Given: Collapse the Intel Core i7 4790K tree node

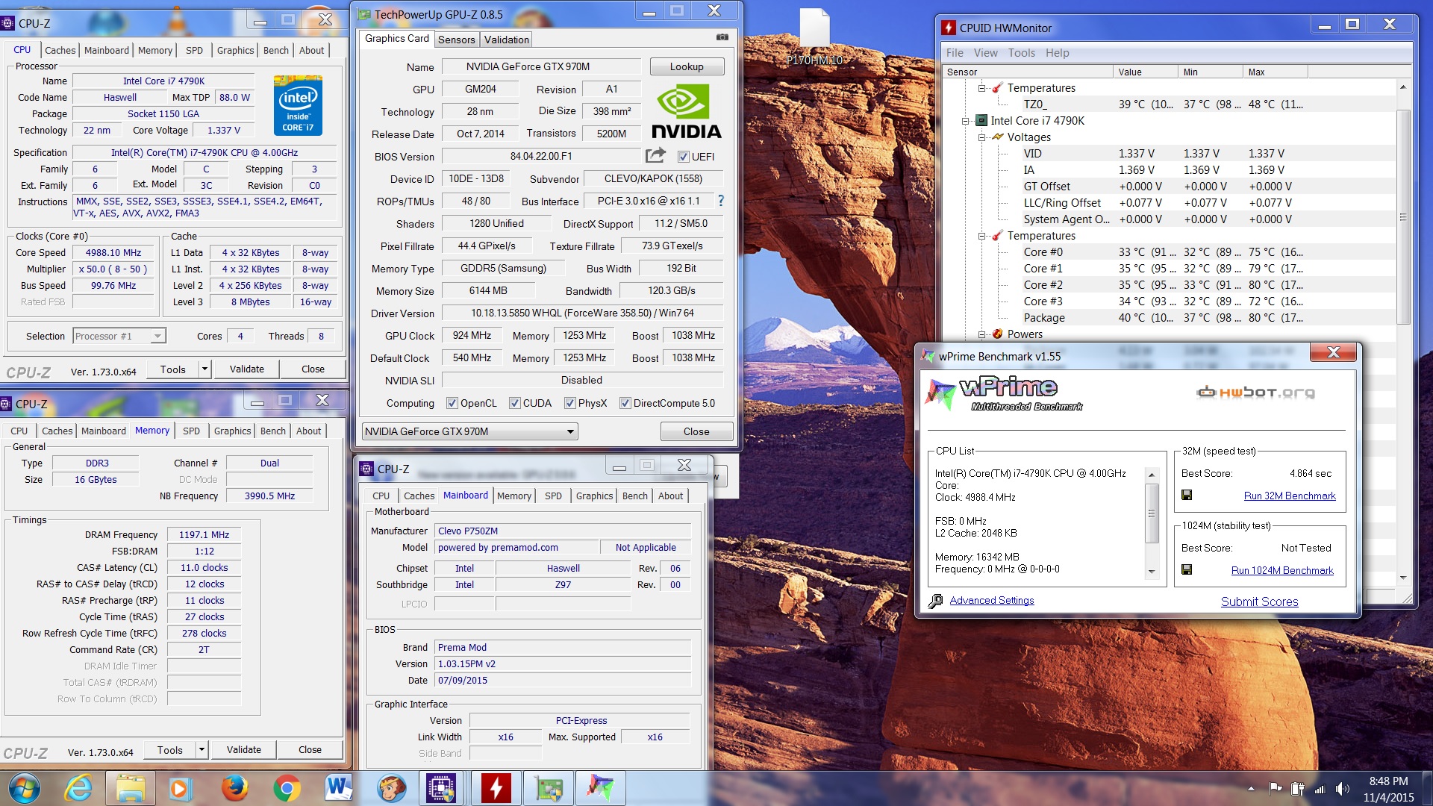Looking at the screenshot, I should [966, 121].
